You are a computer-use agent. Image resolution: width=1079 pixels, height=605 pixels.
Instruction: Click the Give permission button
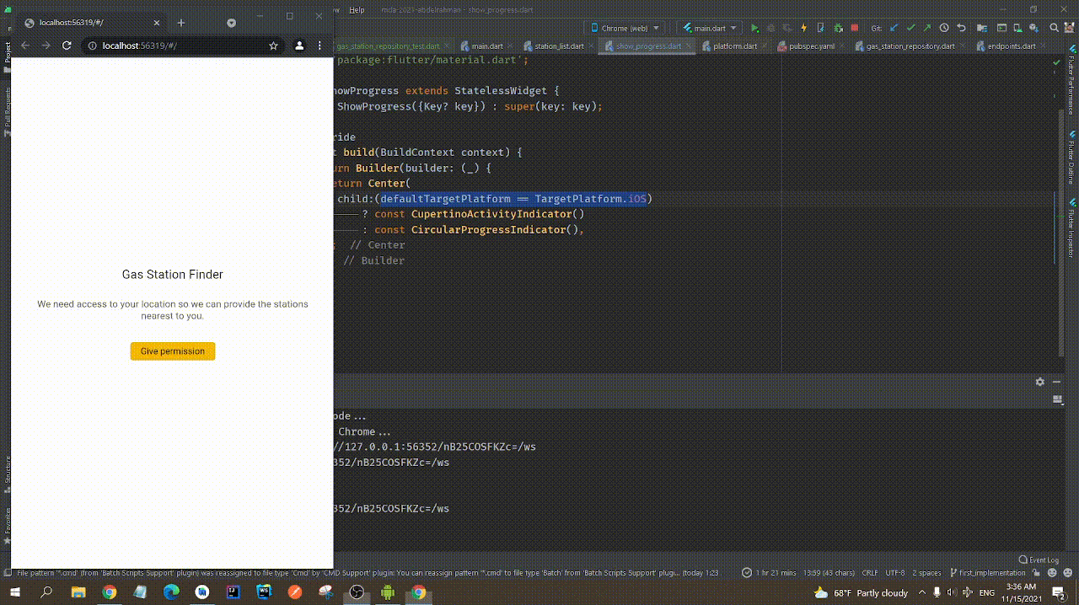(173, 351)
